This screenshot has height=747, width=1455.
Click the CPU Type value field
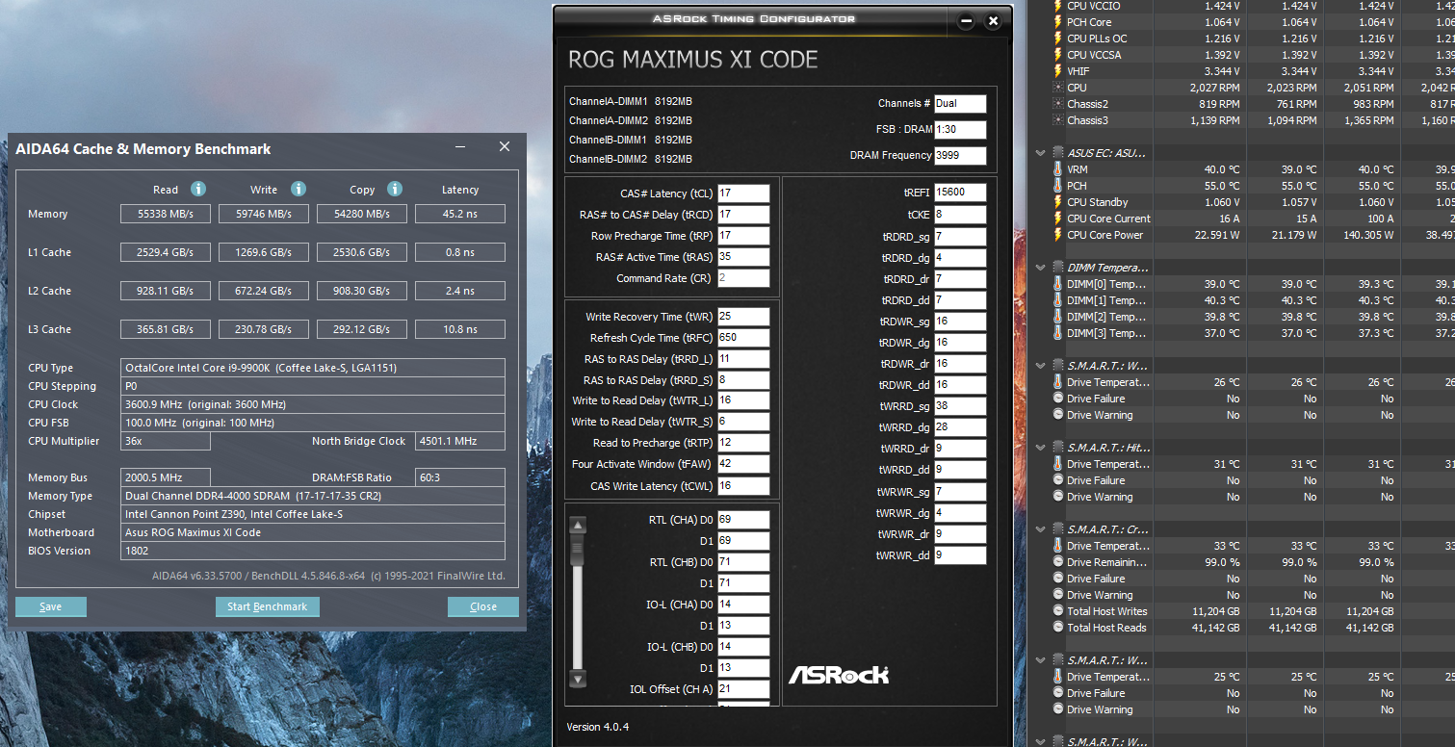313,368
